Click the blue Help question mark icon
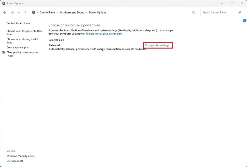 pyautogui.click(x=244, y=21)
